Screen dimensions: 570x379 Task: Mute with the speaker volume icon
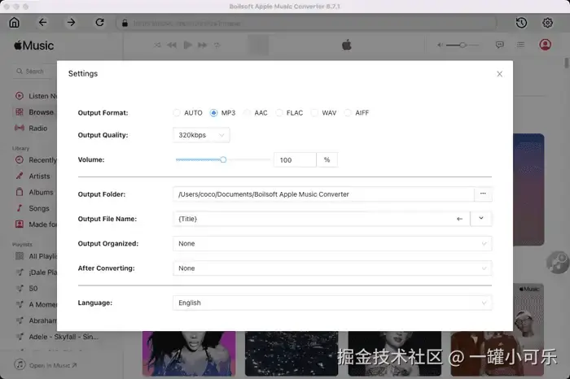pos(440,45)
